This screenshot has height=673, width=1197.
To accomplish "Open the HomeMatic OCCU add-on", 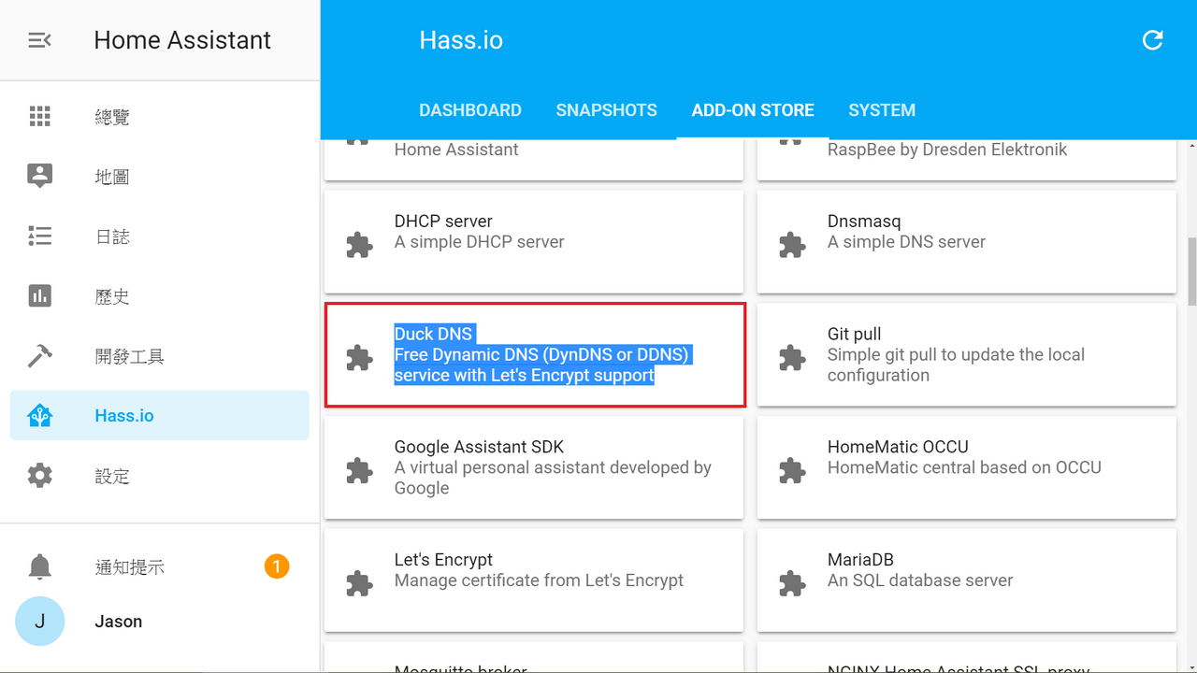I will pos(967,468).
